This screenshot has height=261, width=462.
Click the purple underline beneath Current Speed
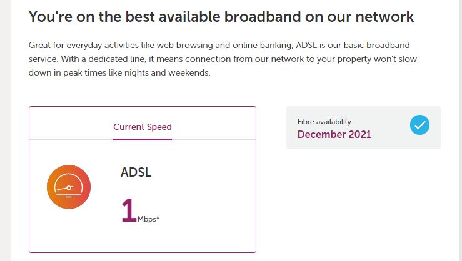tap(143, 139)
